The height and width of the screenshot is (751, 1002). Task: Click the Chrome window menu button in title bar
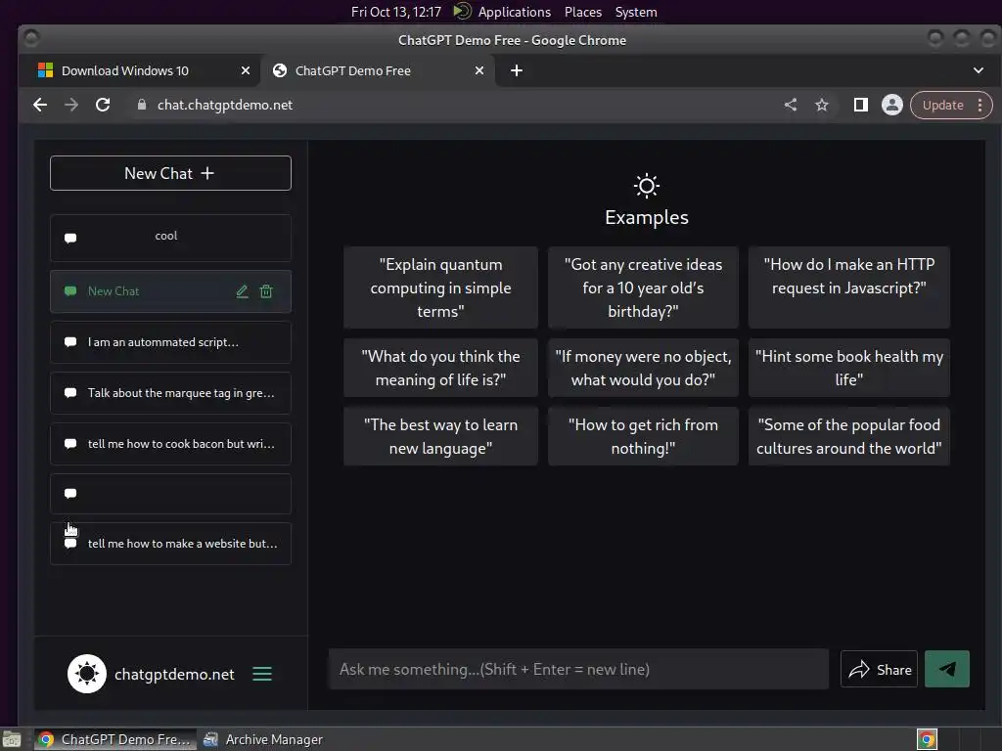pos(30,39)
